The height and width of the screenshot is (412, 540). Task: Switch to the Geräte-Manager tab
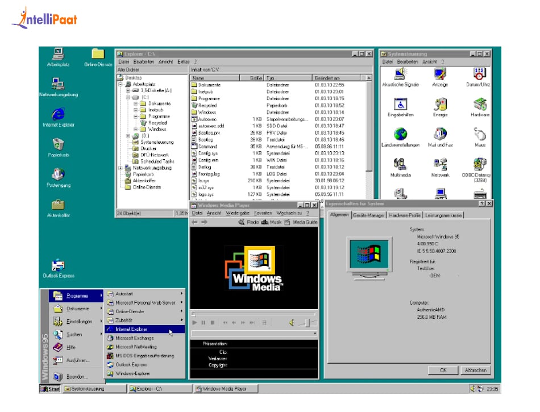[x=369, y=215]
